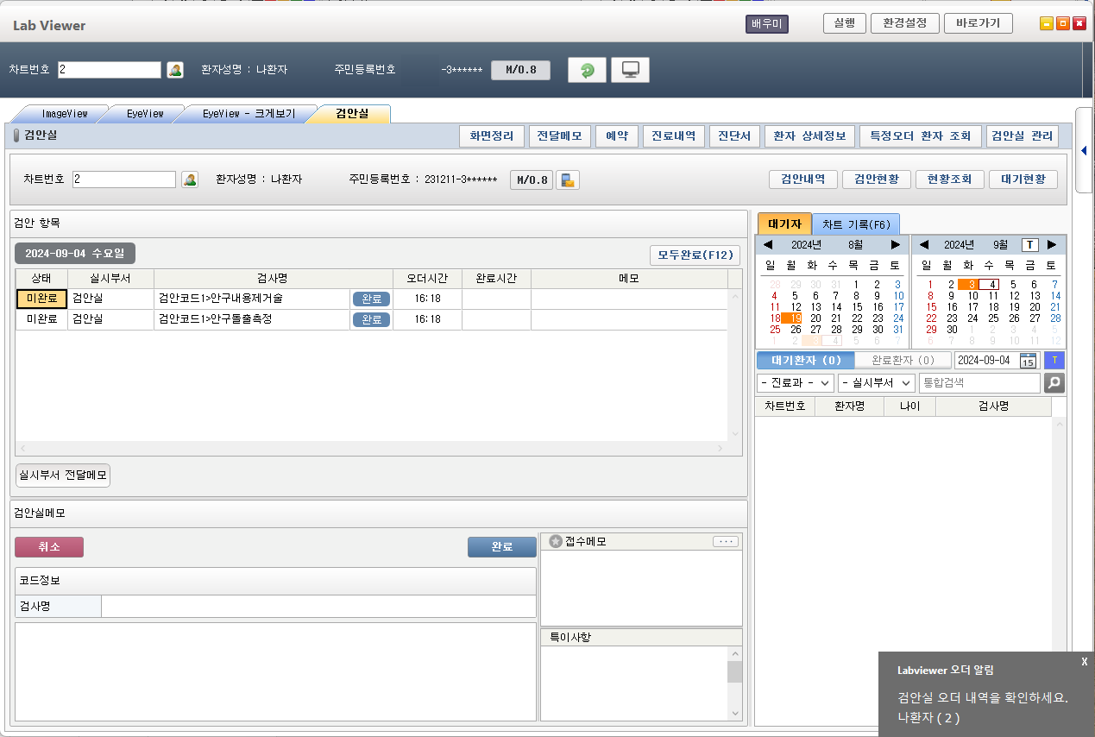Image resolution: width=1095 pixels, height=737 pixels.
Task: Open 실시부서 전달메모 button
Action: 63,476
